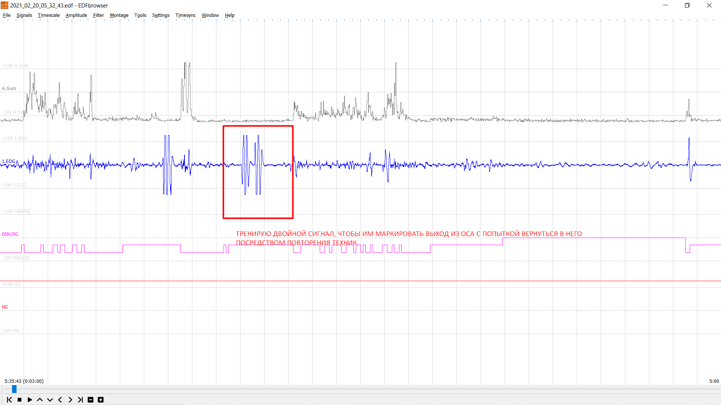Click the EDFbrowser application icon in title bar
Image resolution: width=721 pixels, height=405 pixels.
[5, 5]
